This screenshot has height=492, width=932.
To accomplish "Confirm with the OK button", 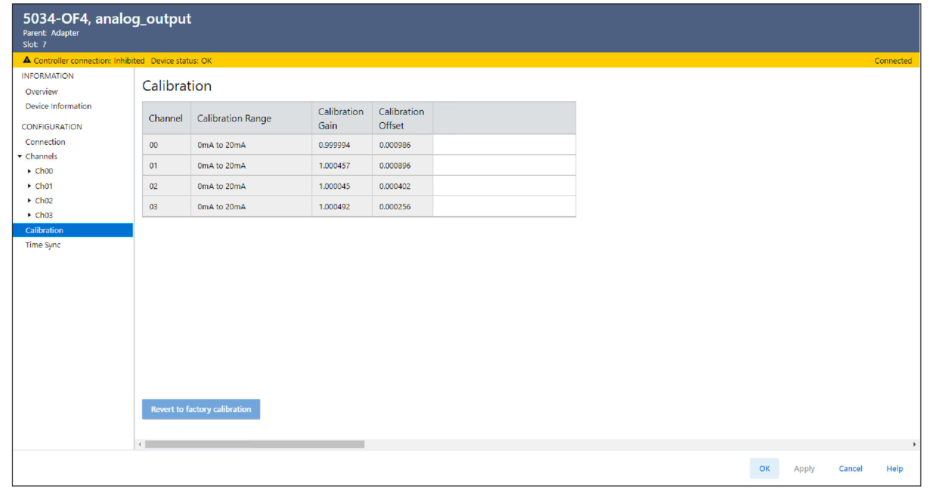I will coord(764,468).
